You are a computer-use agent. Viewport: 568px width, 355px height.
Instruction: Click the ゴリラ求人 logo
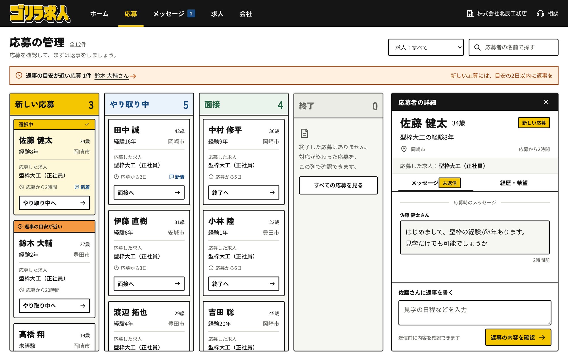(40, 13)
